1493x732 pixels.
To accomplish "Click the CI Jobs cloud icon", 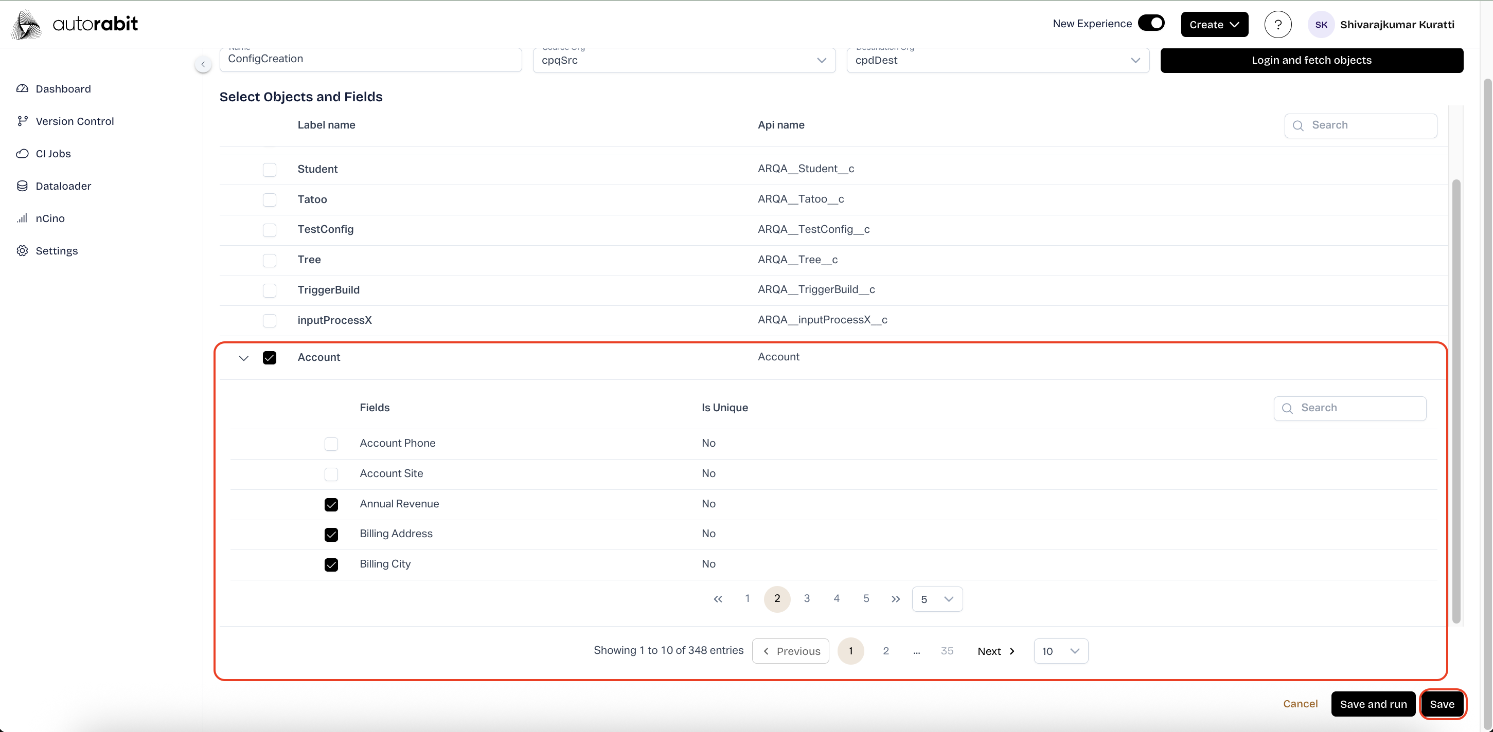I will [x=22, y=154].
